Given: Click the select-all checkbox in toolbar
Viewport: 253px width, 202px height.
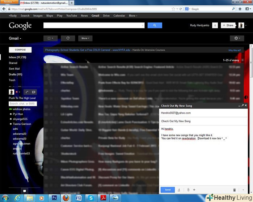Looking at the screenshot, I should (x=49, y=38).
